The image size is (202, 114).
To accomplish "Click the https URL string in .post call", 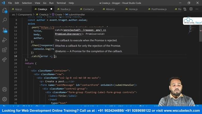I will point(47,27).
